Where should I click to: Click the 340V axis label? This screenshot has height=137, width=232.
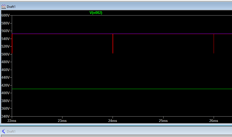point(5,116)
